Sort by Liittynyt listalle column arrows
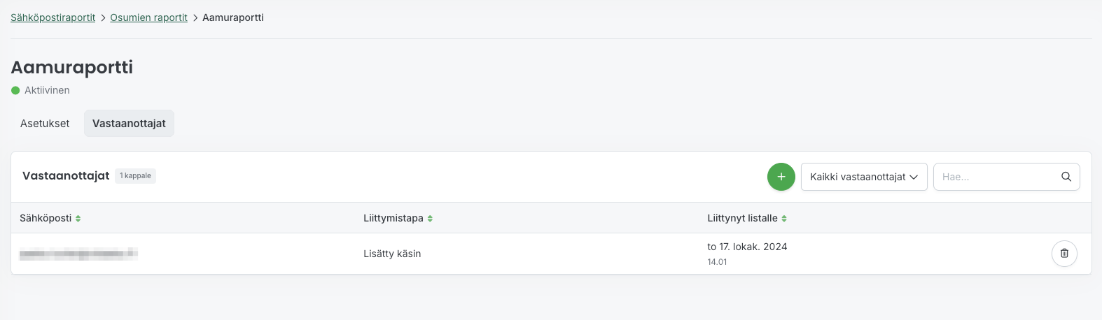Screen dimensions: 1102x320 pyautogui.click(x=784, y=219)
